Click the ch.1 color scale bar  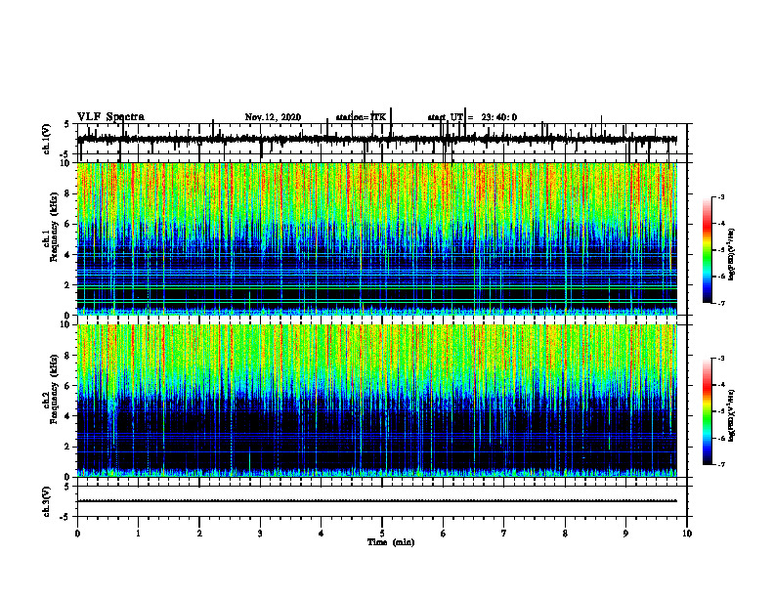tap(708, 250)
